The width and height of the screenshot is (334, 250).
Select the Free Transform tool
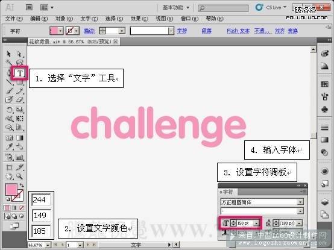pos(20,119)
